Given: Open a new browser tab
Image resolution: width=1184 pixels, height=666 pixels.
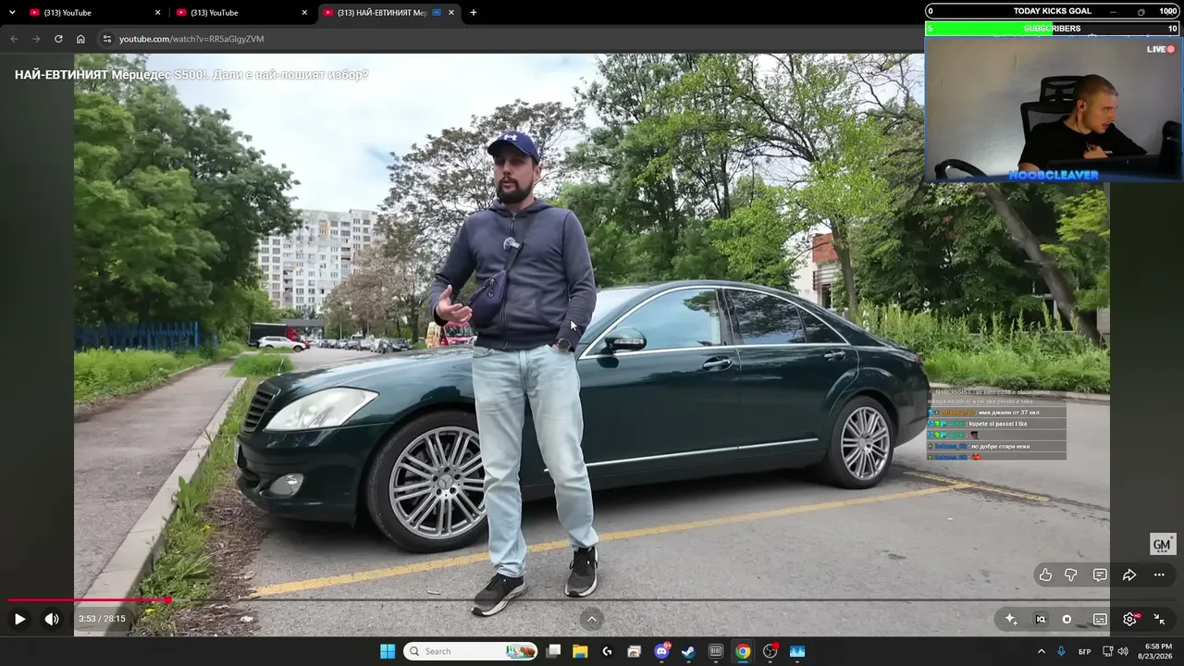Looking at the screenshot, I should pyautogui.click(x=474, y=13).
